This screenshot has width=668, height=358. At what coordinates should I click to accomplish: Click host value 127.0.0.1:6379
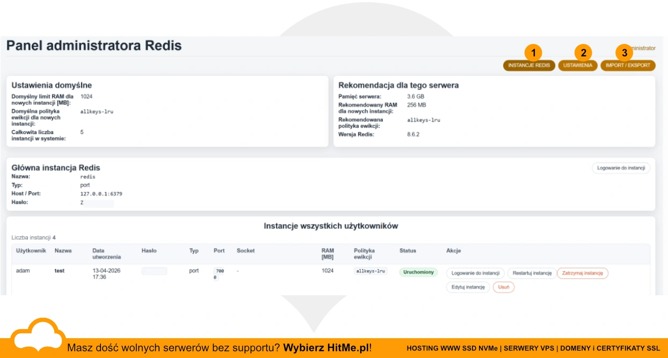point(101,193)
